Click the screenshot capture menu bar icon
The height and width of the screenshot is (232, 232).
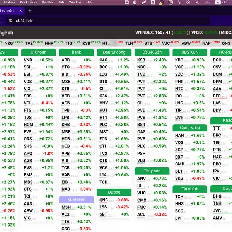click(x=127, y=2)
